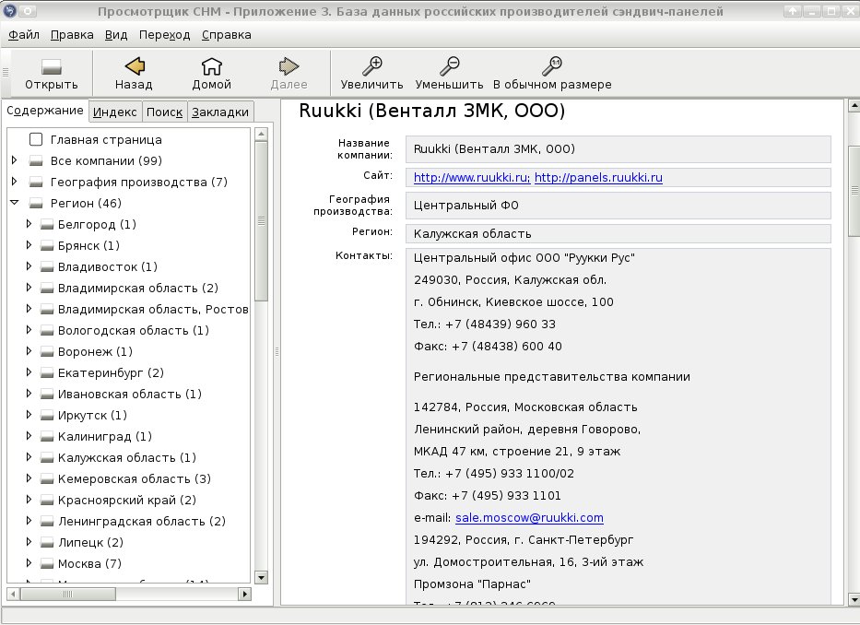The width and height of the screenshot is (860, 625).
Task: Click book icon beside География производства (7)
Action: click(36, 183)
